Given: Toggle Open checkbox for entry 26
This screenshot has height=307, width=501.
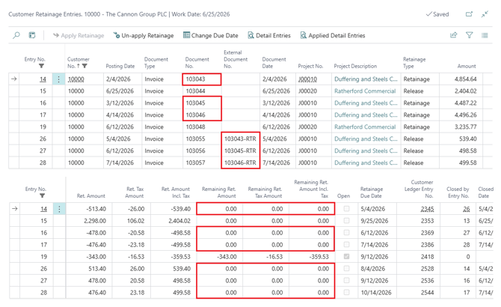Looking at the screenshot, I should tap(346, 268).
